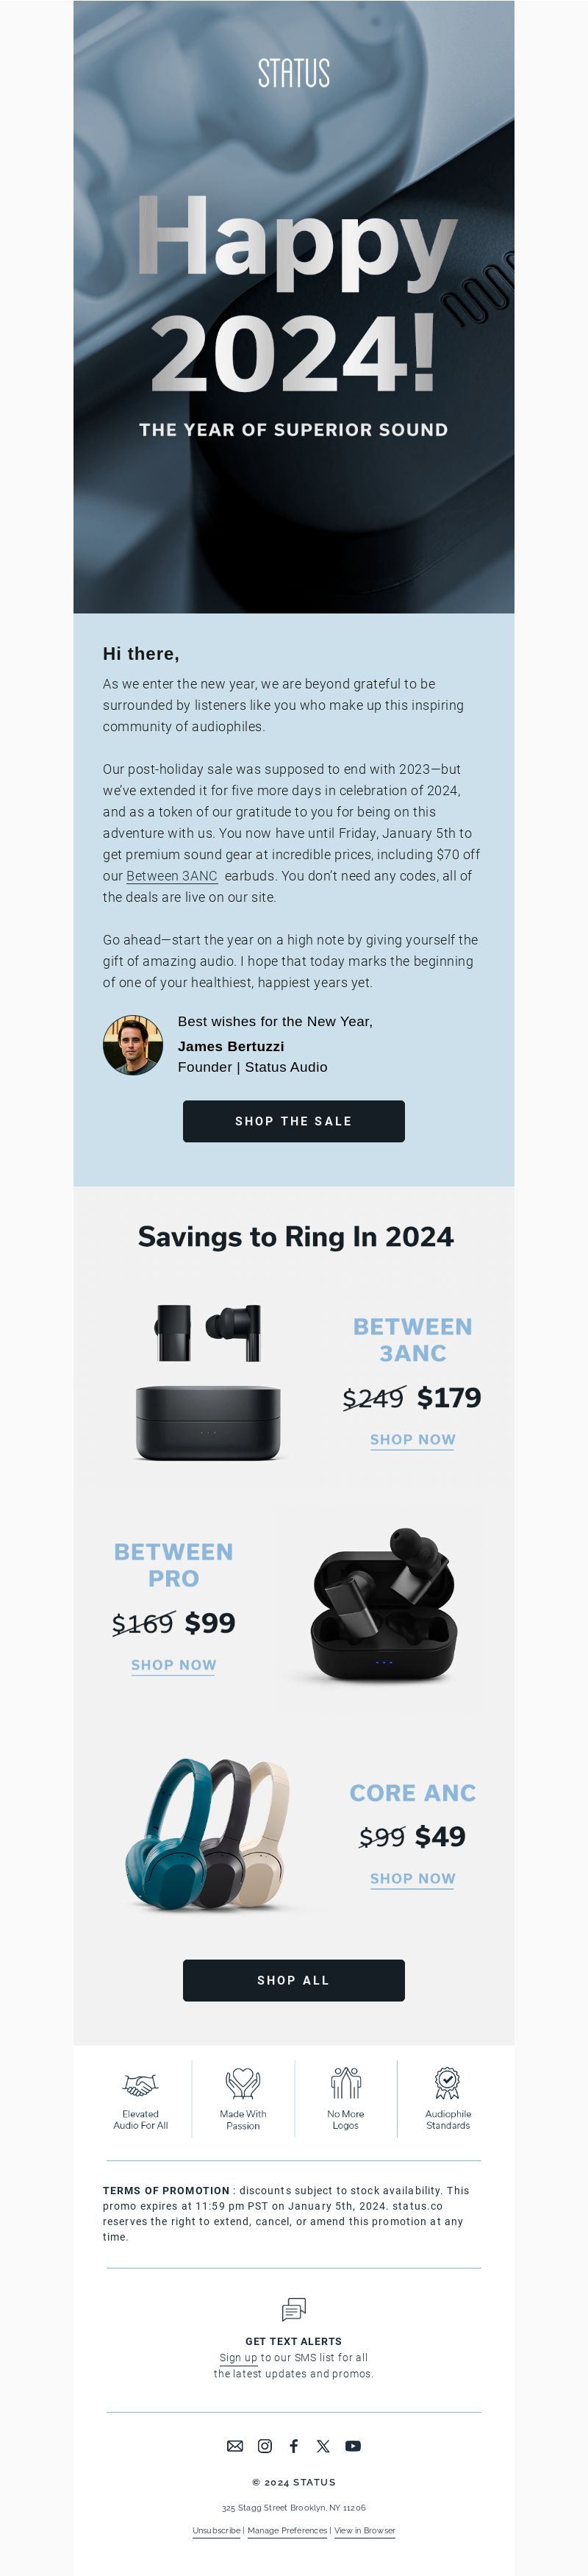The height and width of the screenshot is (2576, 588).
Task: Click the Unsubscribe link
Action: [216, 2531]
